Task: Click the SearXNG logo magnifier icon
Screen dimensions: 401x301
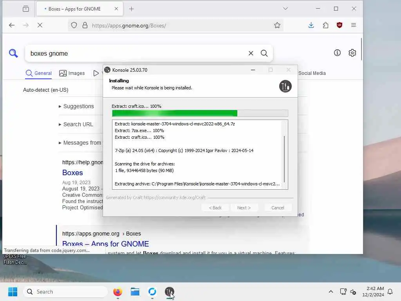Action: click(13, 53)
